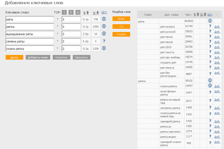Image resolution: width=224 pixels, height=149 pixels.
Task: Select TOP 5 option
Action: pyautogui.click(x=71, y=12)
